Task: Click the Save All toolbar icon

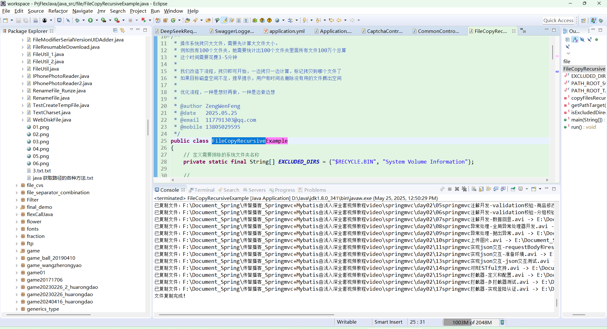Action: click(26, 20)
